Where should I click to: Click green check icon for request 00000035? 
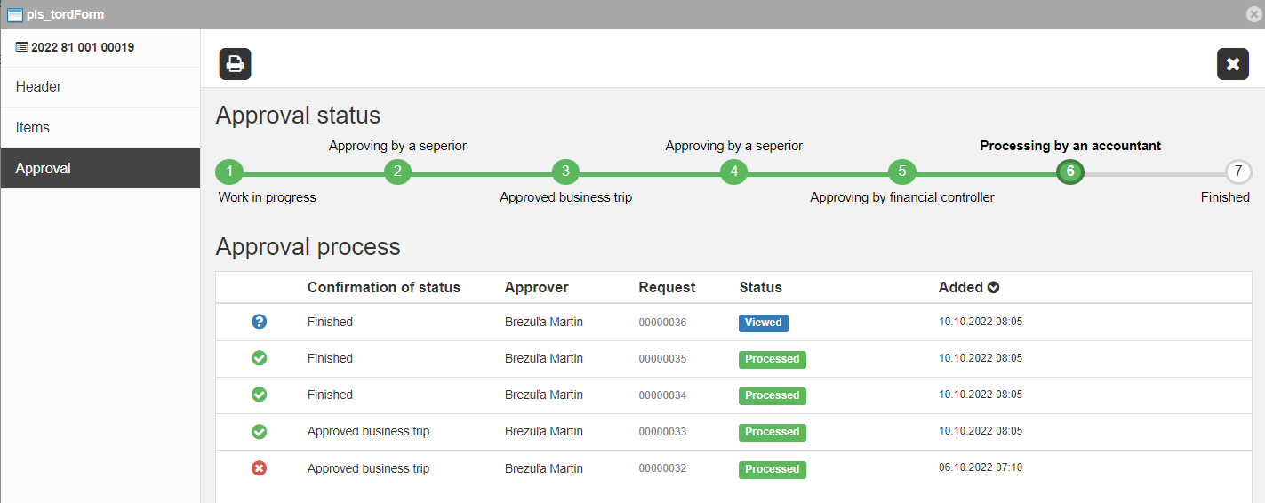coord(260,358)
